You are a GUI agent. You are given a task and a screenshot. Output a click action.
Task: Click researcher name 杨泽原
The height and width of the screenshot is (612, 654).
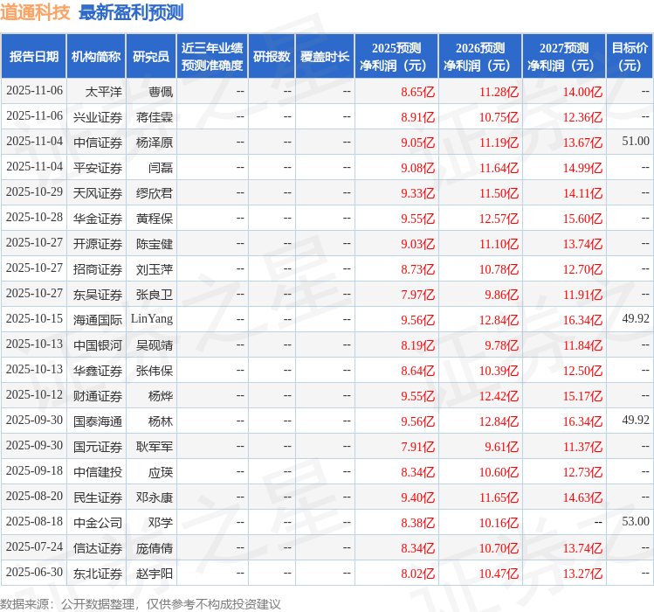coord(155,143)
